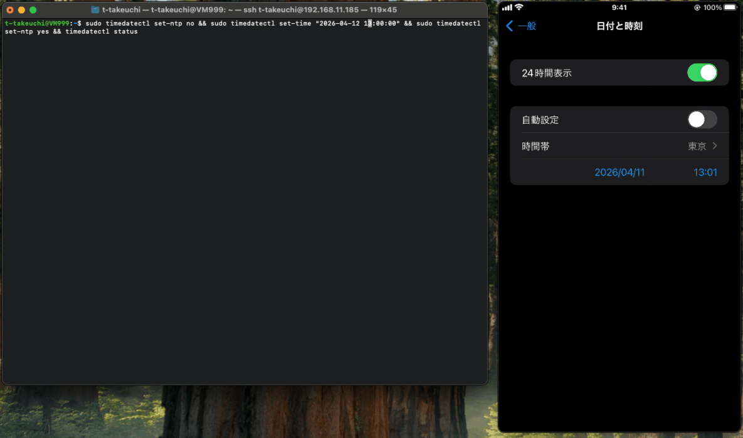
Task: Tap the orientation lock status icon
Action: (697, 8)
